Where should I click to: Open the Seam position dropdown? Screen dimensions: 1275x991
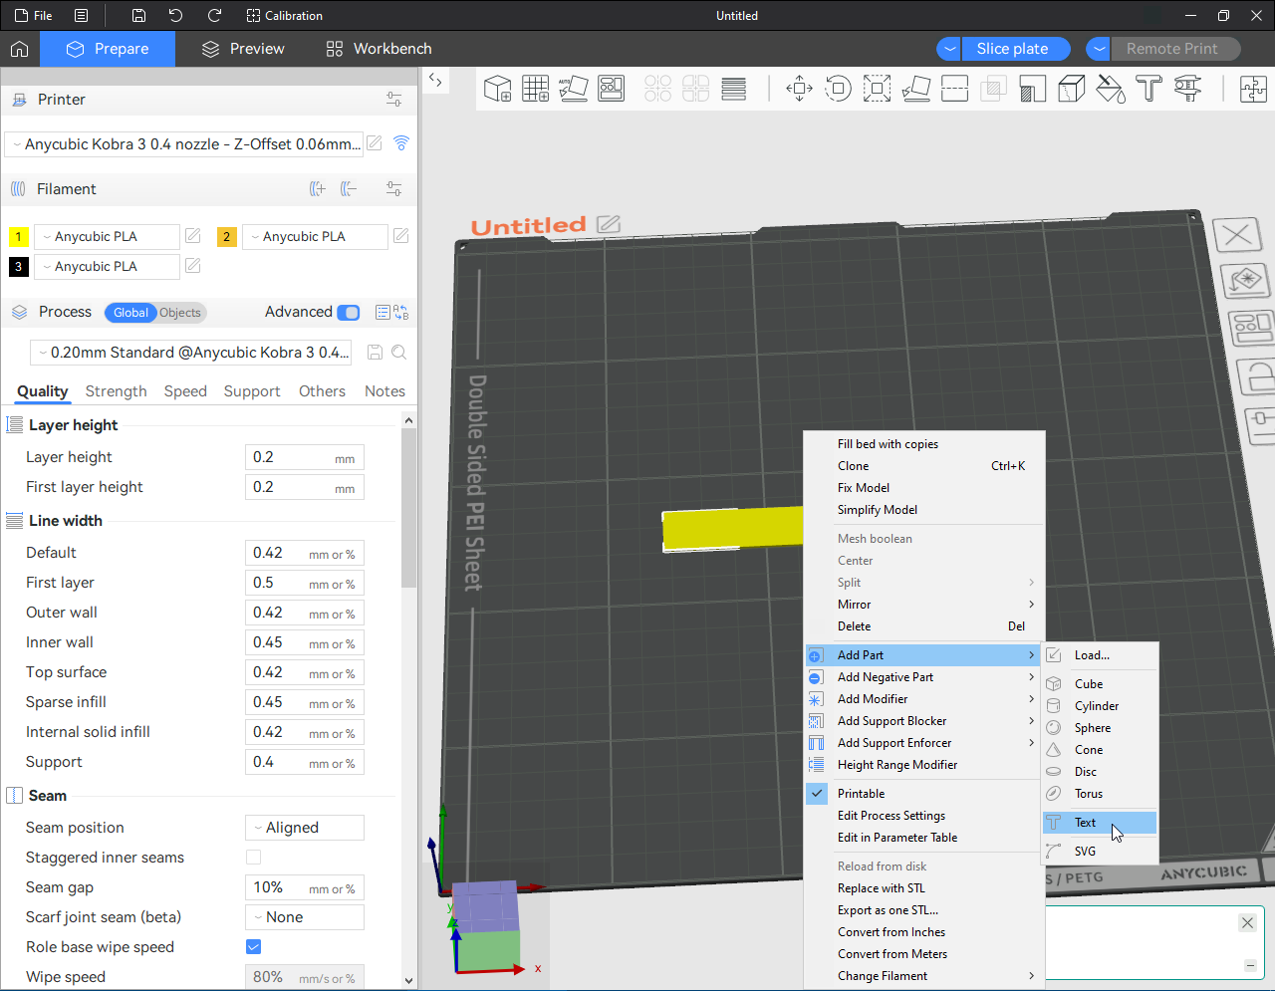coord(304,828)
